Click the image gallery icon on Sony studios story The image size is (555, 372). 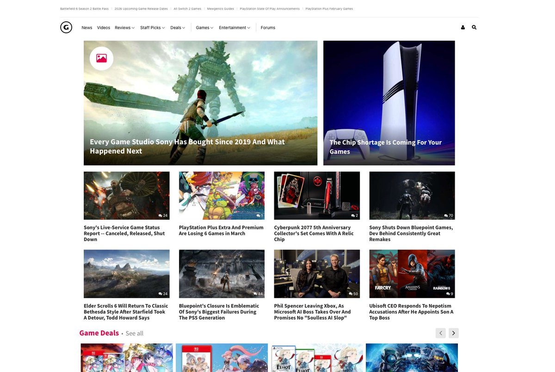click(101, 58)
